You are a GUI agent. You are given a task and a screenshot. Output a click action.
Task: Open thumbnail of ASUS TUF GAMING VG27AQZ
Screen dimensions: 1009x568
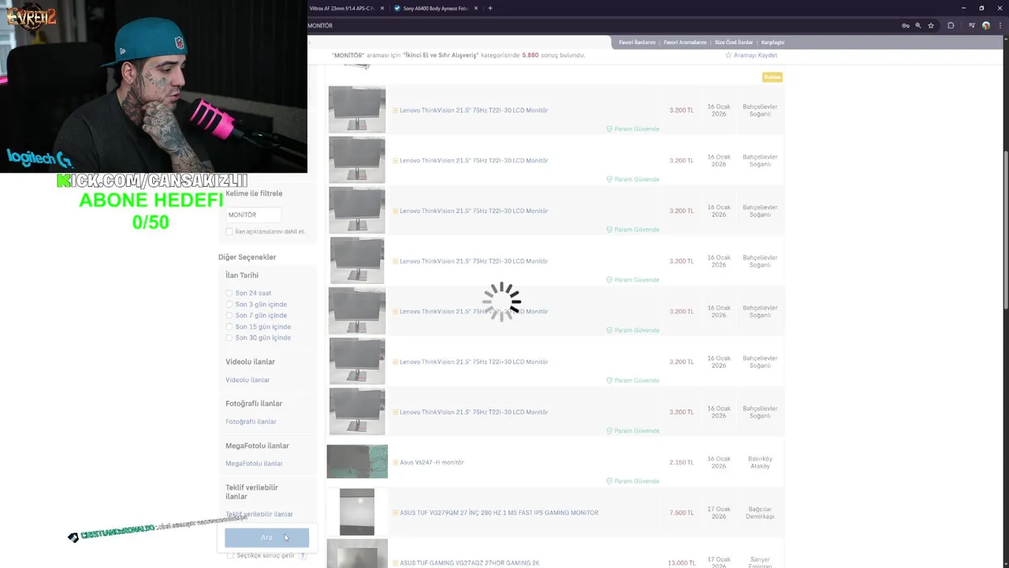tap(357, 554)
